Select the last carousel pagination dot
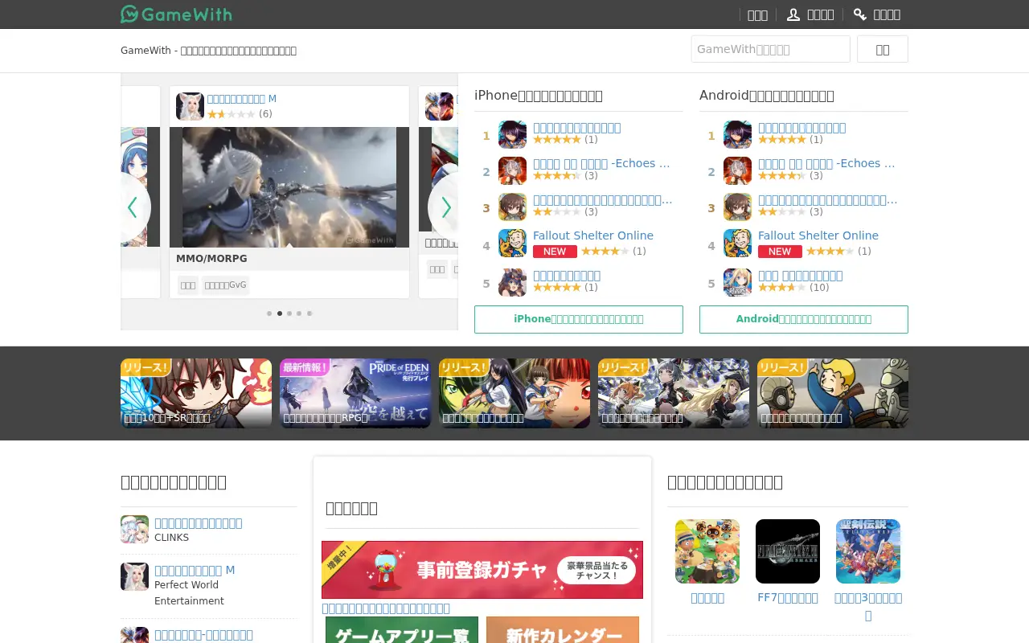 pos(310,313)
